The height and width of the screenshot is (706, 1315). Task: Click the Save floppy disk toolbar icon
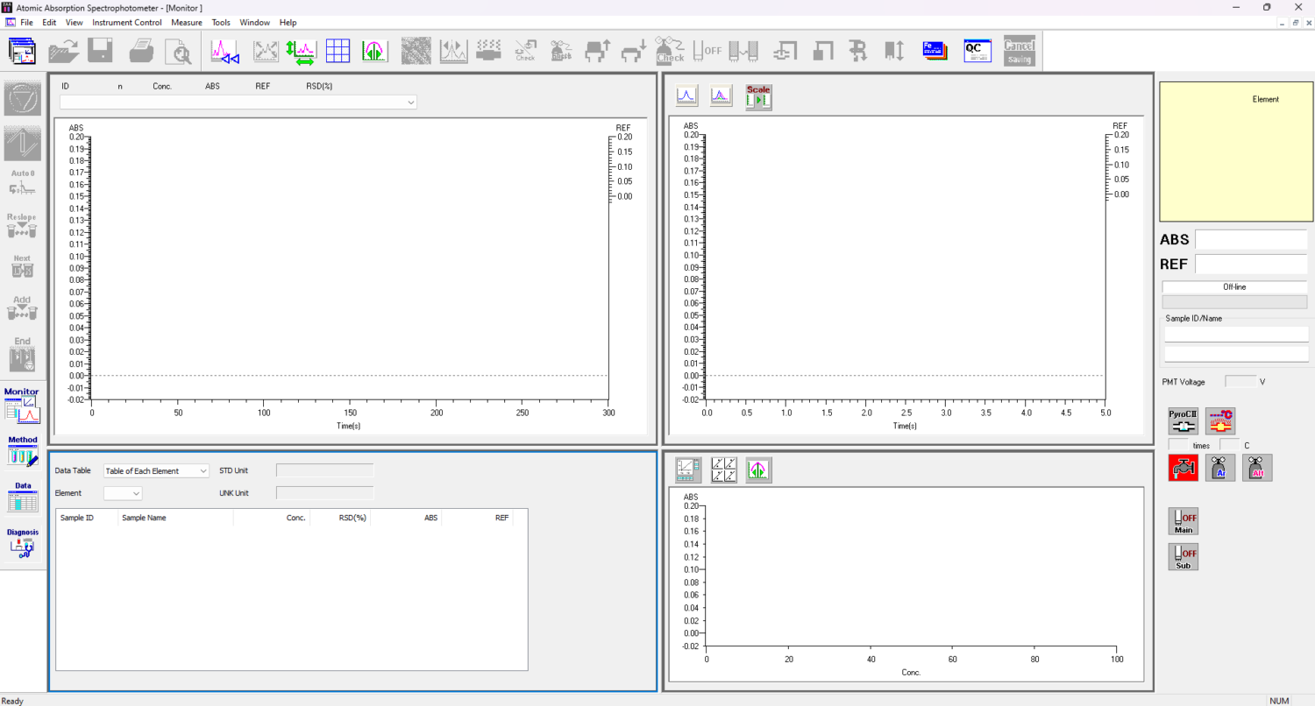point(100,52)
